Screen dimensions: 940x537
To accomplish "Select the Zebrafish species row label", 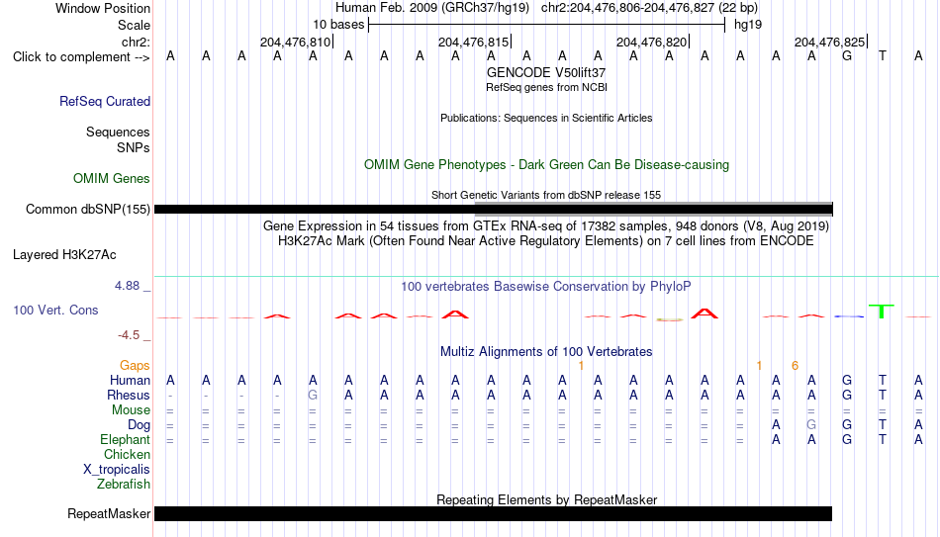I will pyautogui.click(x=124, y=484).
